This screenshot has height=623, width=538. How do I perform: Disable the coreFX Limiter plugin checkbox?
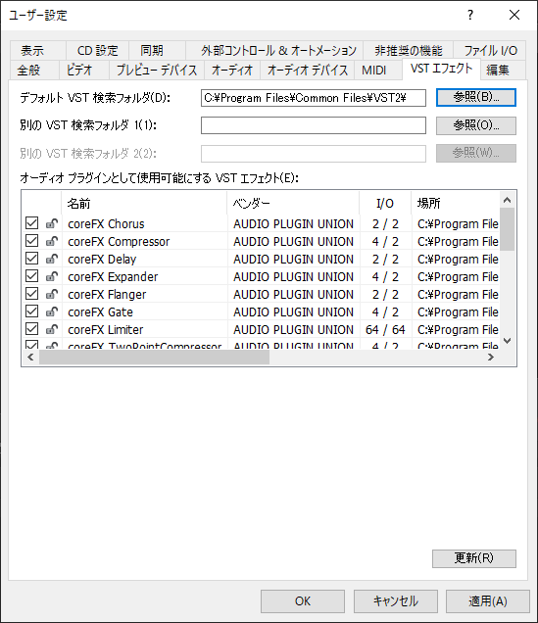click(31, 329)
